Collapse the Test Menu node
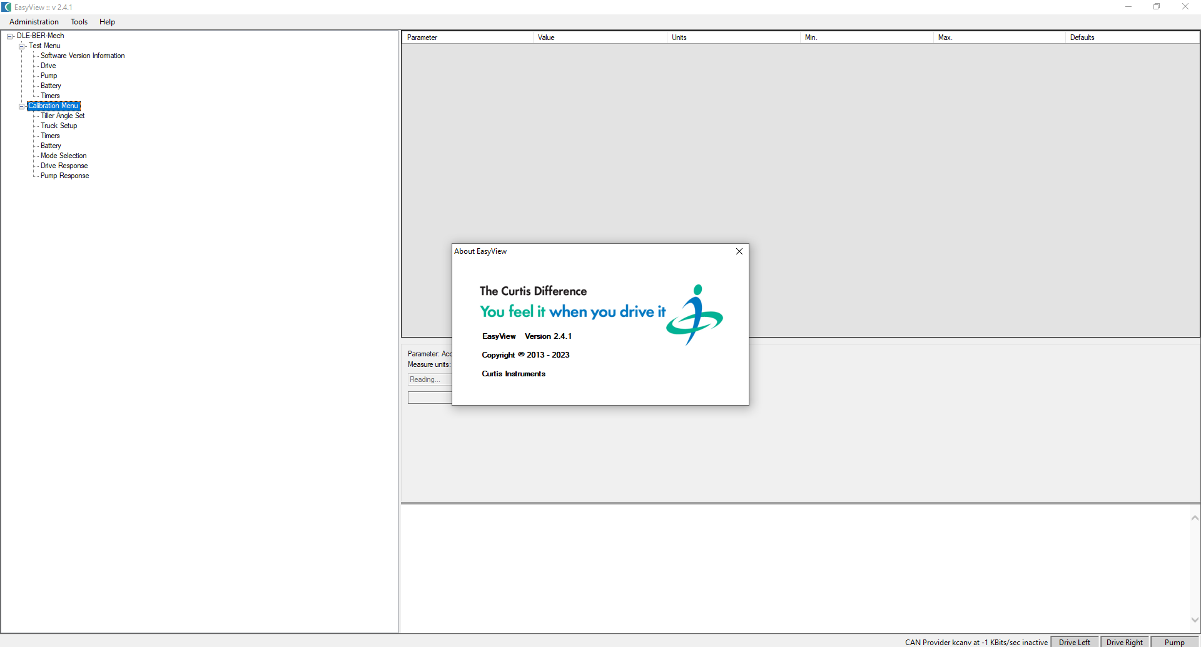Image resolution: width=1201 pixels, height=647 pixels. point(21,46)
